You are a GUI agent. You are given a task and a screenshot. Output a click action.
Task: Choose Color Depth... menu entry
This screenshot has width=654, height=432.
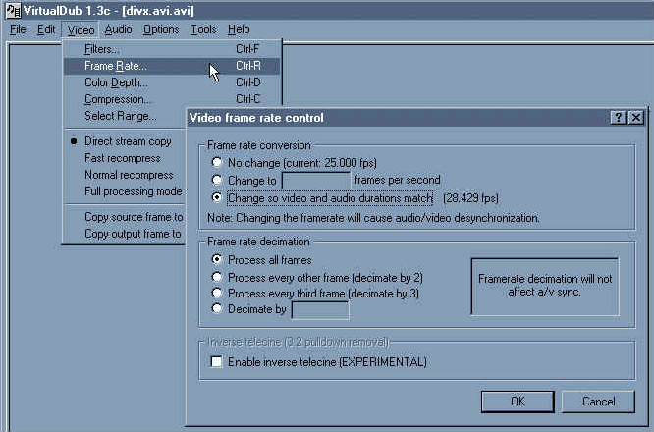(x=172, y=82)
